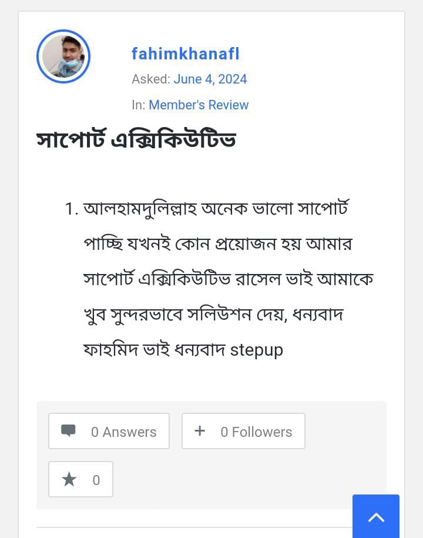Click the "Asked:" label text

[x=151, y=79]
